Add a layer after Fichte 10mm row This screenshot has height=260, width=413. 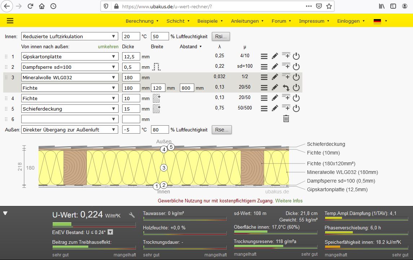click(x=286, y=98)
